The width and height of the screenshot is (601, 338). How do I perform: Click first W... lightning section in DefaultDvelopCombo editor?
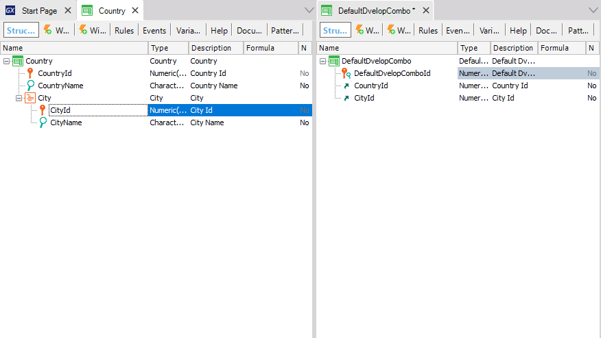click(367, 30)
